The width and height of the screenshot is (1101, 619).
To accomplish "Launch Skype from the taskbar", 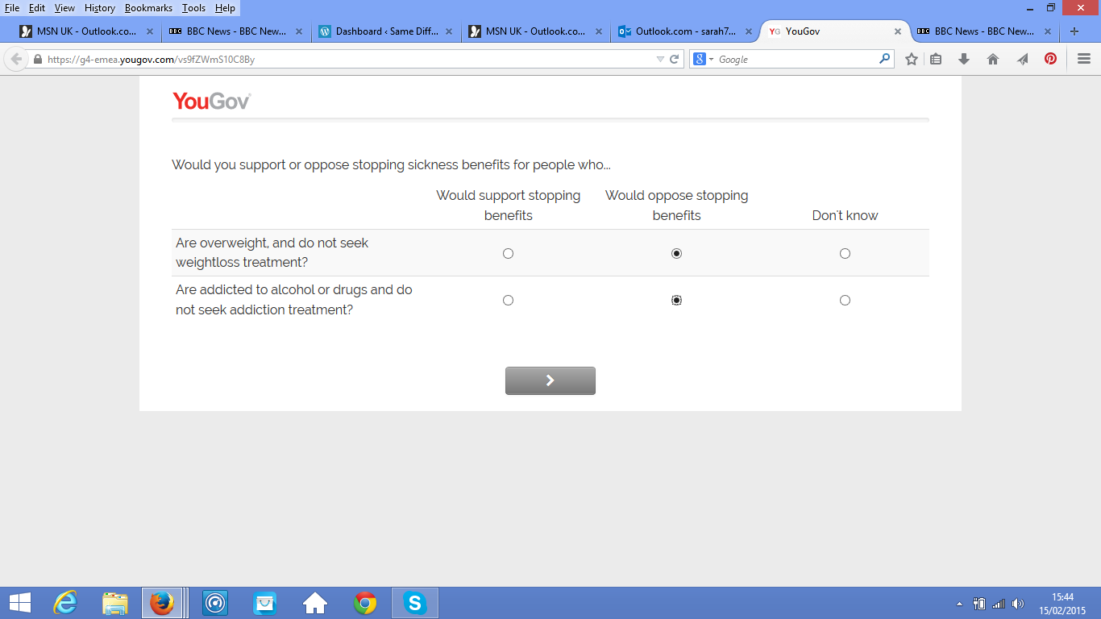I will point(415,603).
